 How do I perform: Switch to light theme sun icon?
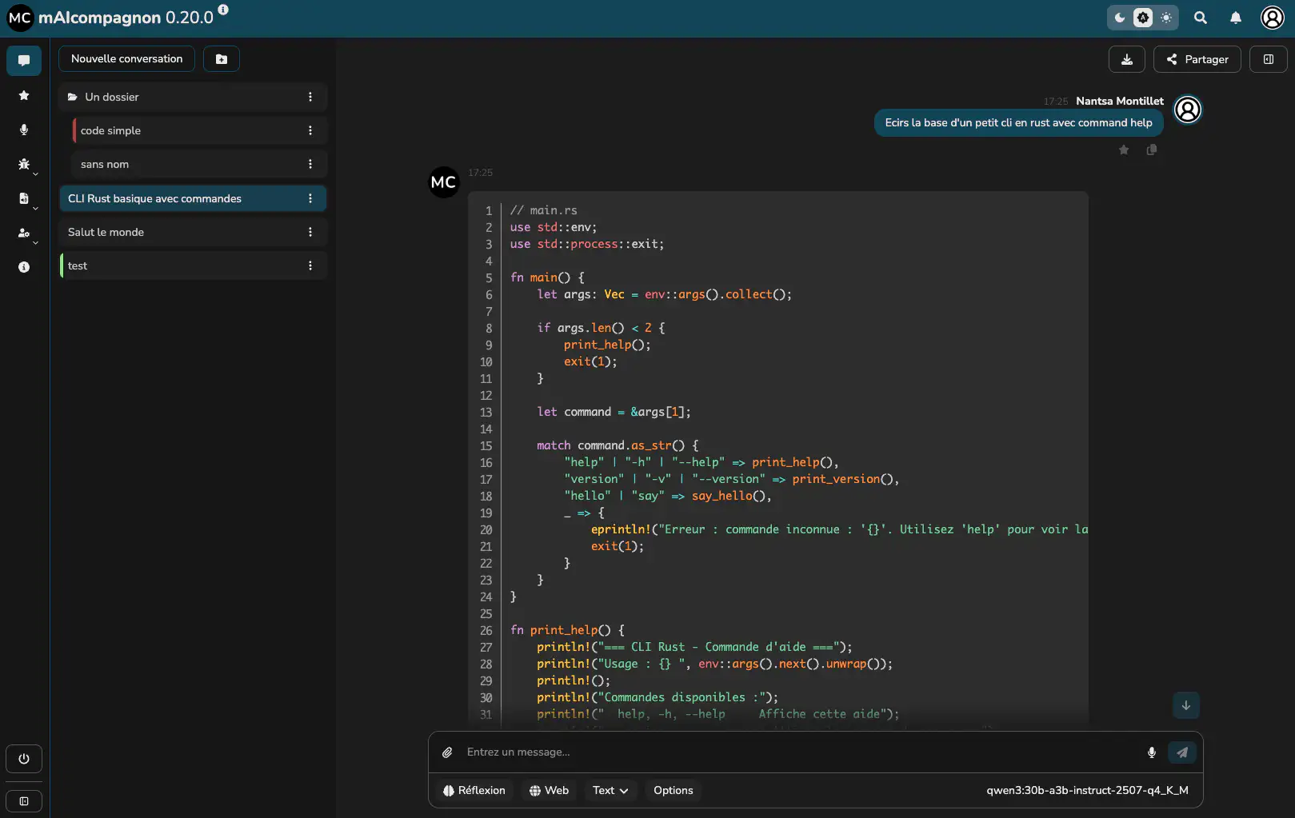(x=1166, y=18)
